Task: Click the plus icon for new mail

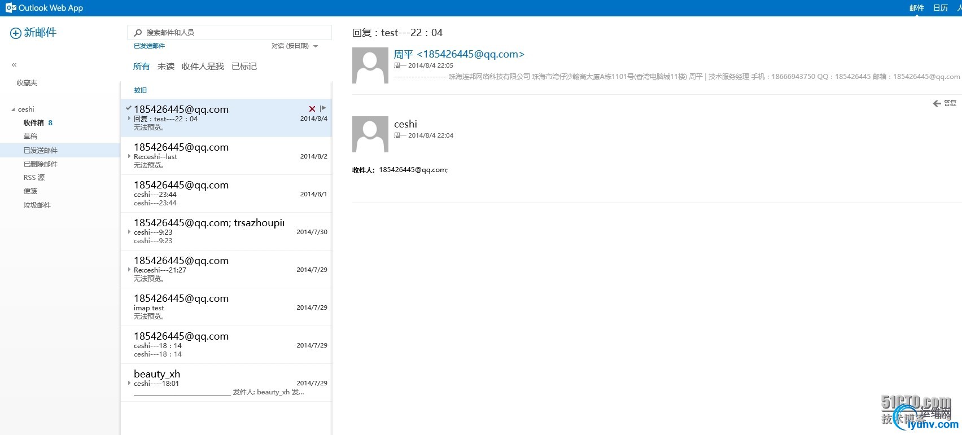Action: pos(16,33)
